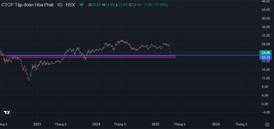Viewport: 274px width, 129px height.
Task: Select the purple rectangle zone drawing
Action: coord(91,57)
